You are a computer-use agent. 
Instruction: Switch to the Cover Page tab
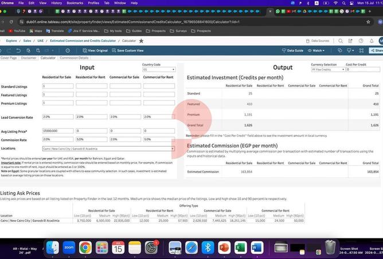(9, 58)
